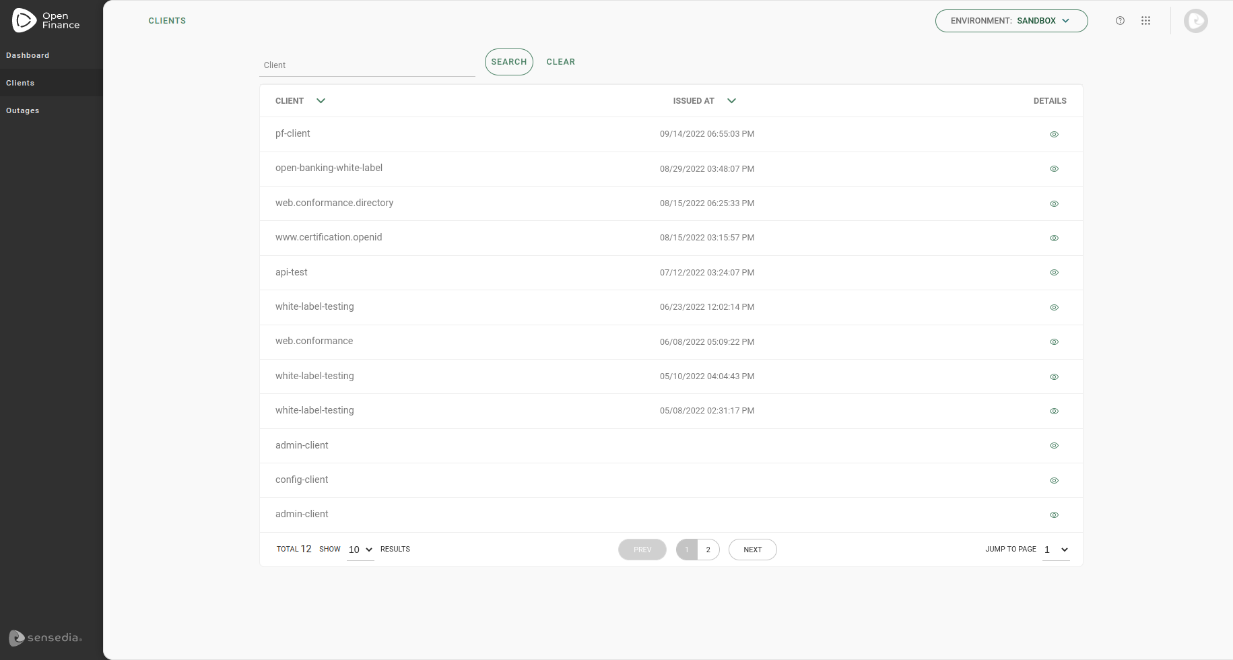Open the help question mark icon
1233x660 pixels.
click(x=1120, y=21)
